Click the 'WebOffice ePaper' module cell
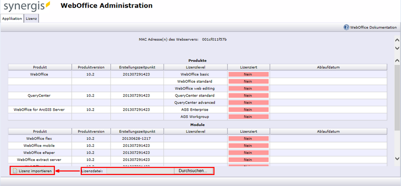The height and width of the screenshot is (186, 401). (x=40, y=153)
